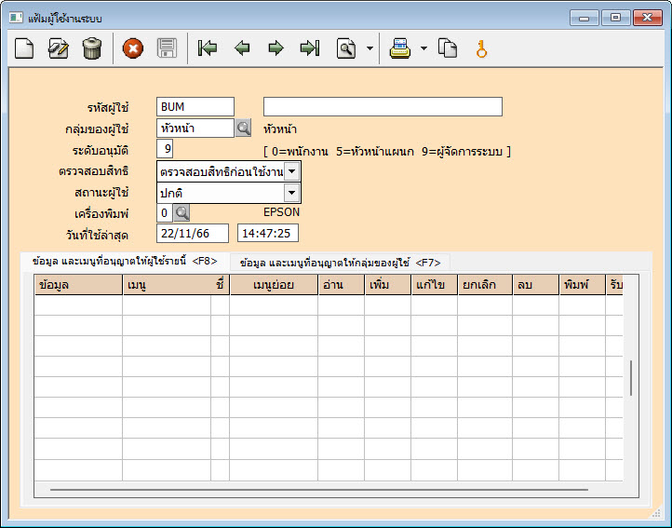Expand the ตรวจสอบสิทธิ dropdown list

pyautogui.click(x=292, y=171)
